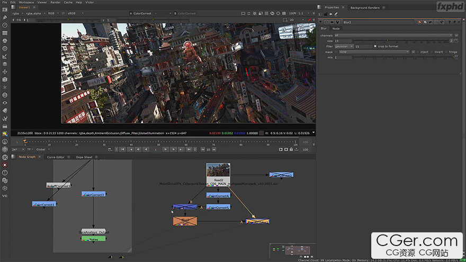
Task: Select the ColorCorrect5 node
Action: [218, 207]
